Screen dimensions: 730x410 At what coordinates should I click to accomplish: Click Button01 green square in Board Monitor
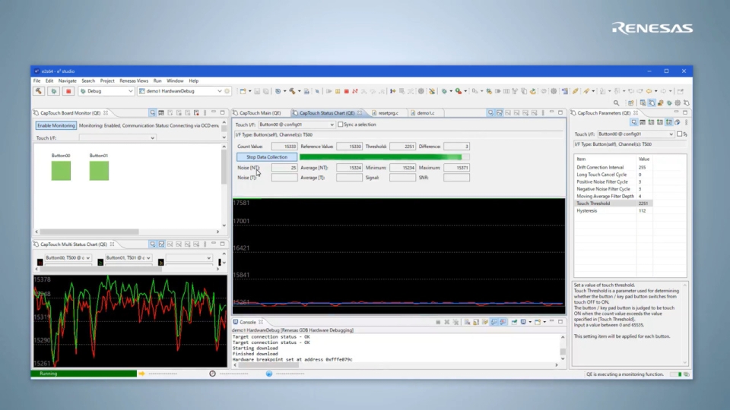coord(99,171)
